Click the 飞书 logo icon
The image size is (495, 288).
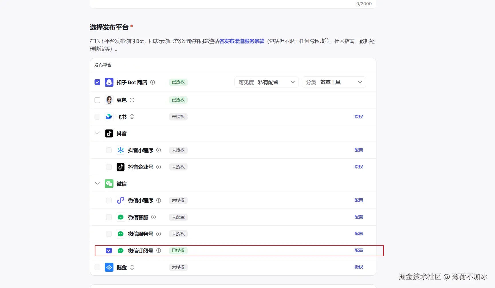click(x=109, y=117)
